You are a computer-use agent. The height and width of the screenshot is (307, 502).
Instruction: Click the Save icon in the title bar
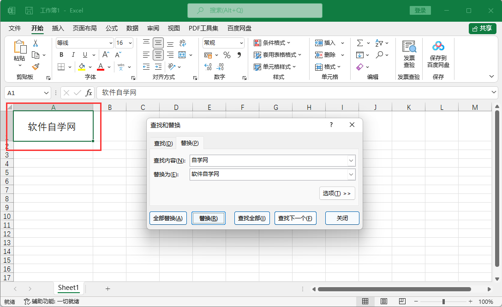[x=29, y=10]
